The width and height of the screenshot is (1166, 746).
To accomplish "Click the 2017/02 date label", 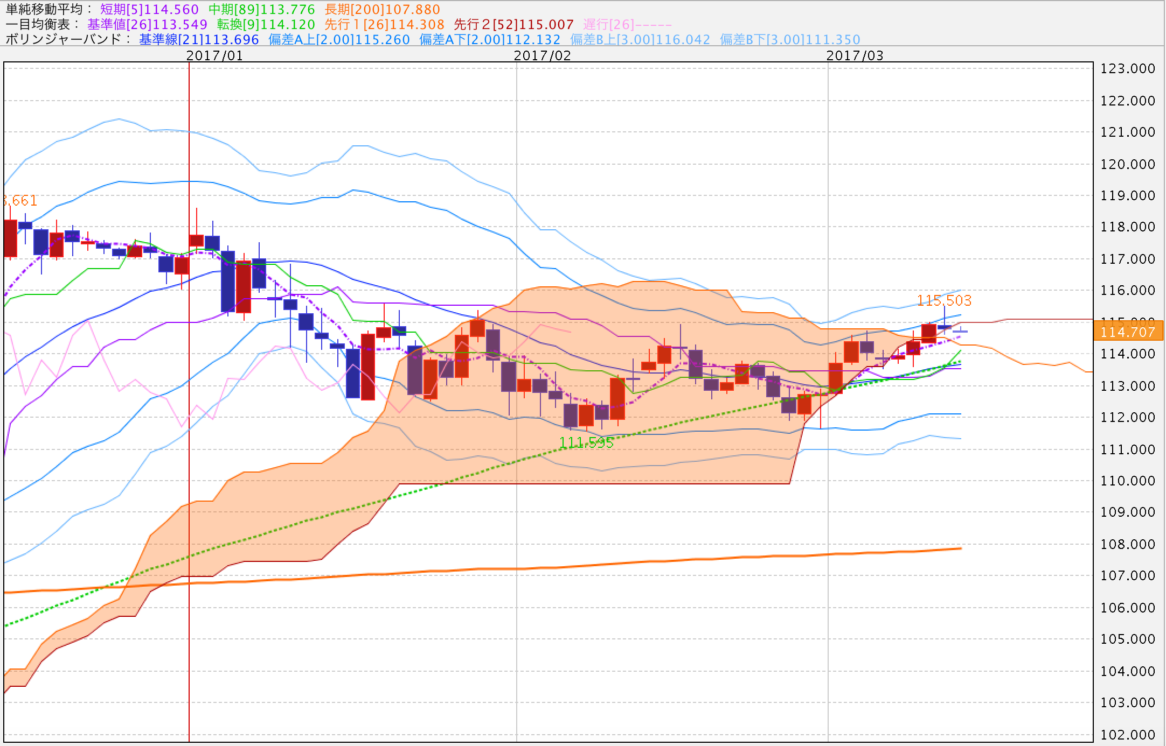I will (542, 55).
